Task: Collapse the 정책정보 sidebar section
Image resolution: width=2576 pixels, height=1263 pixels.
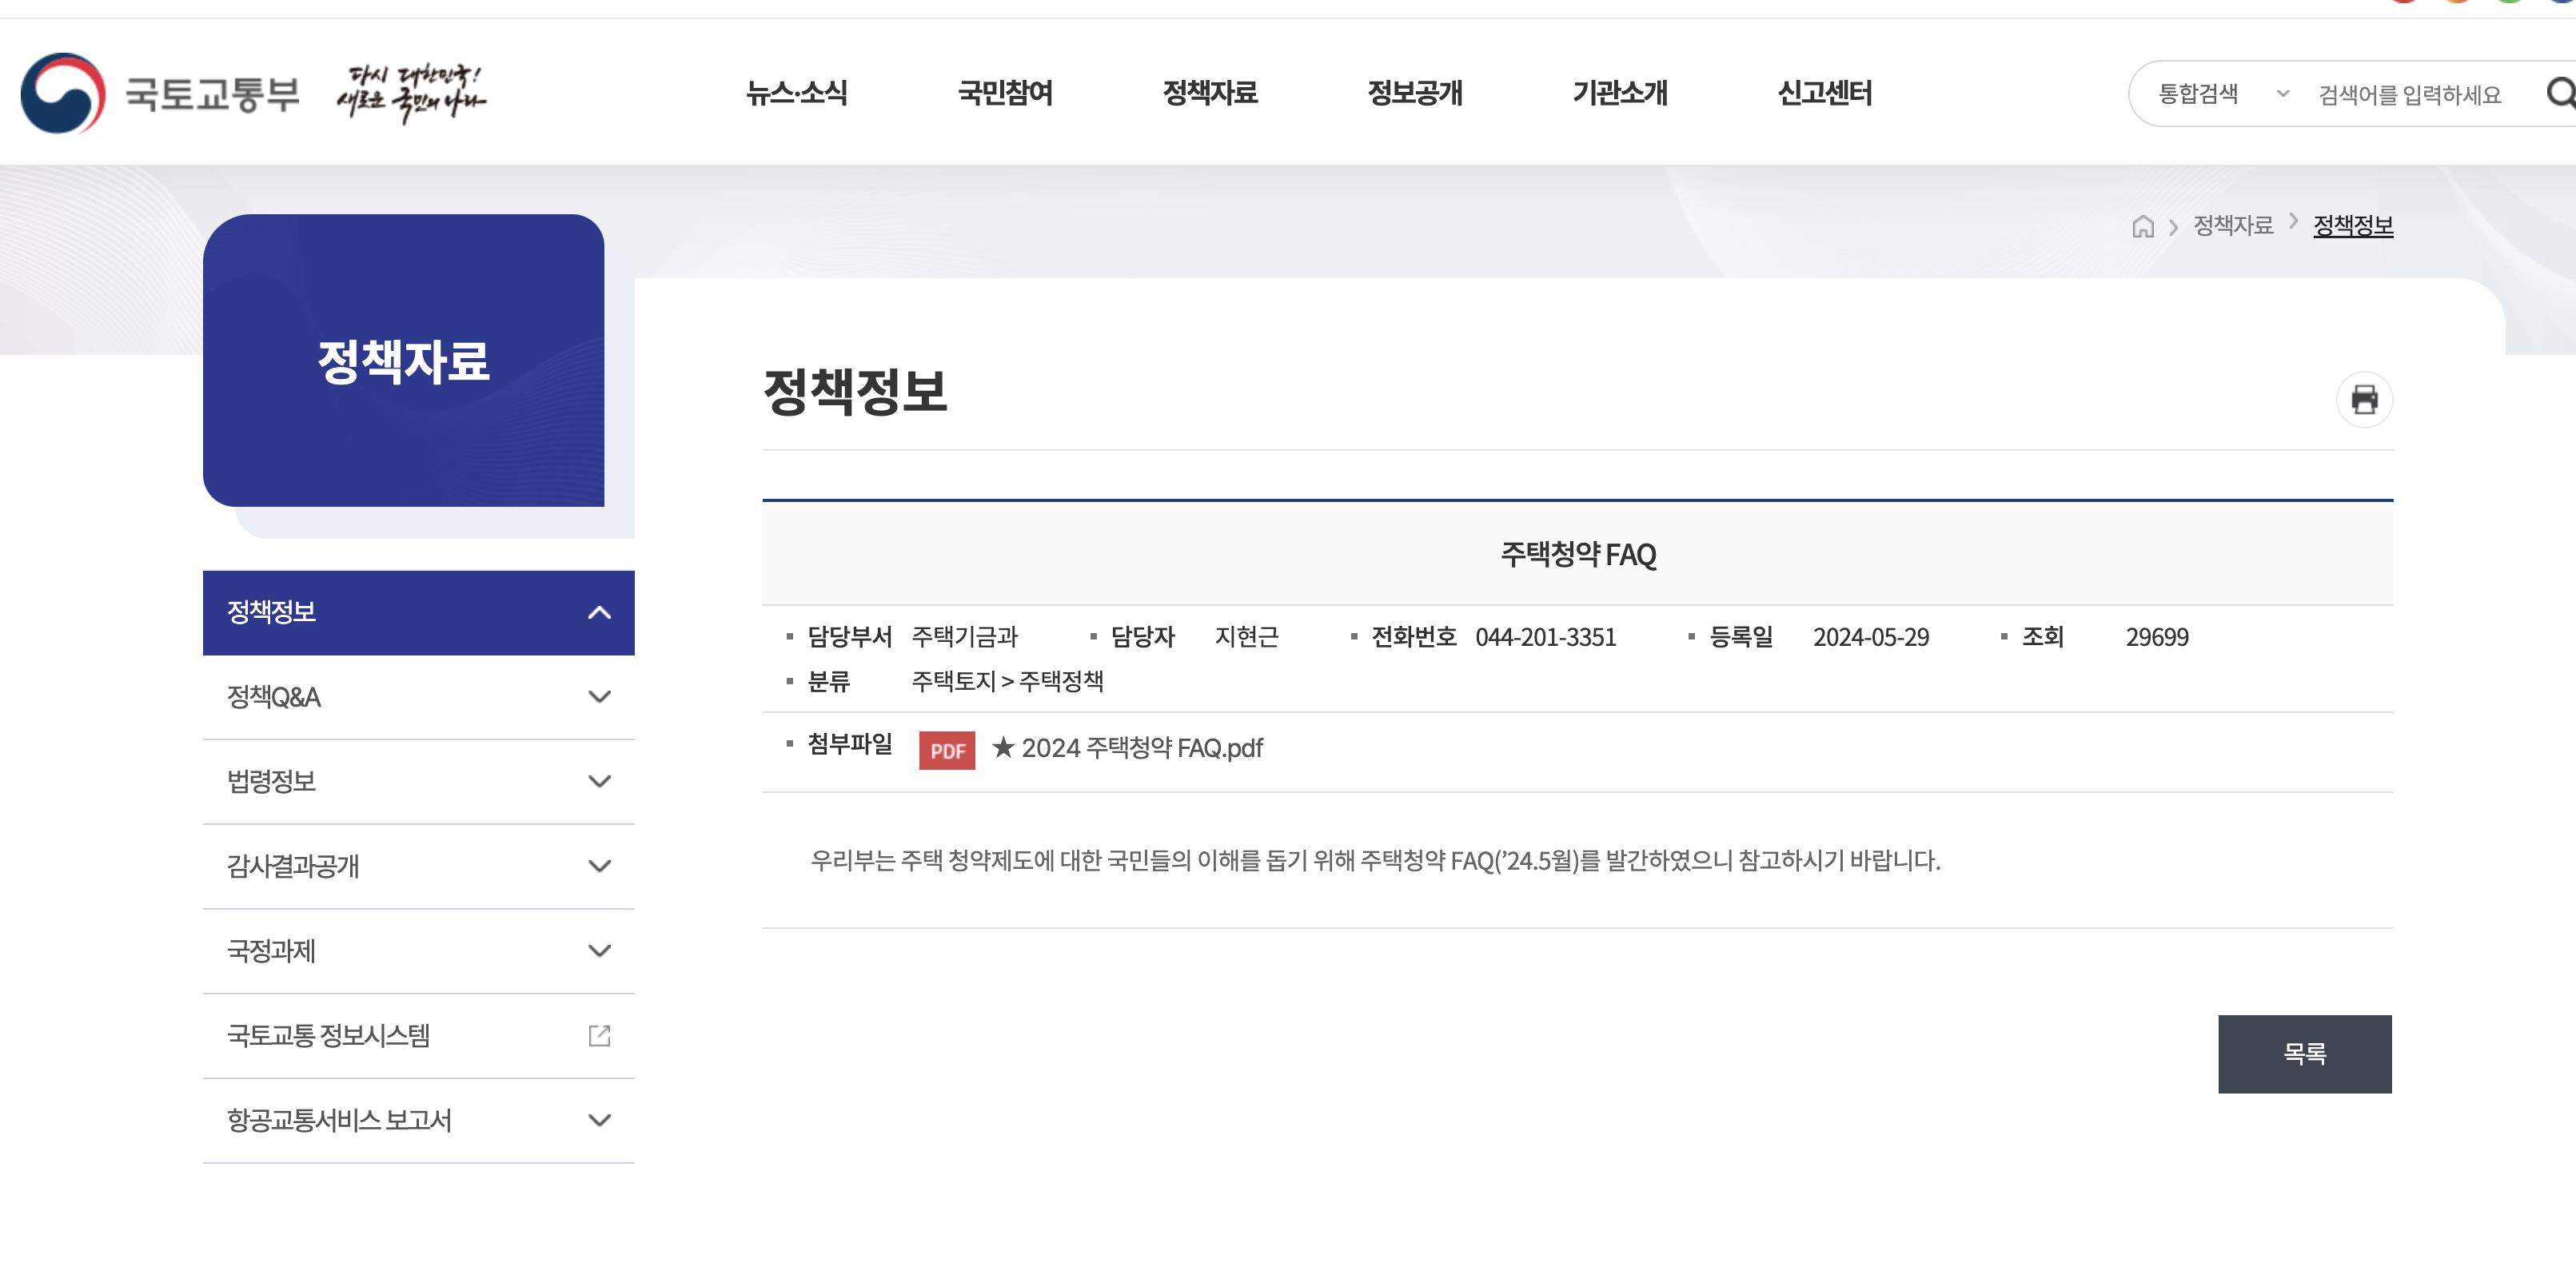Action: [x=599, y=612]
